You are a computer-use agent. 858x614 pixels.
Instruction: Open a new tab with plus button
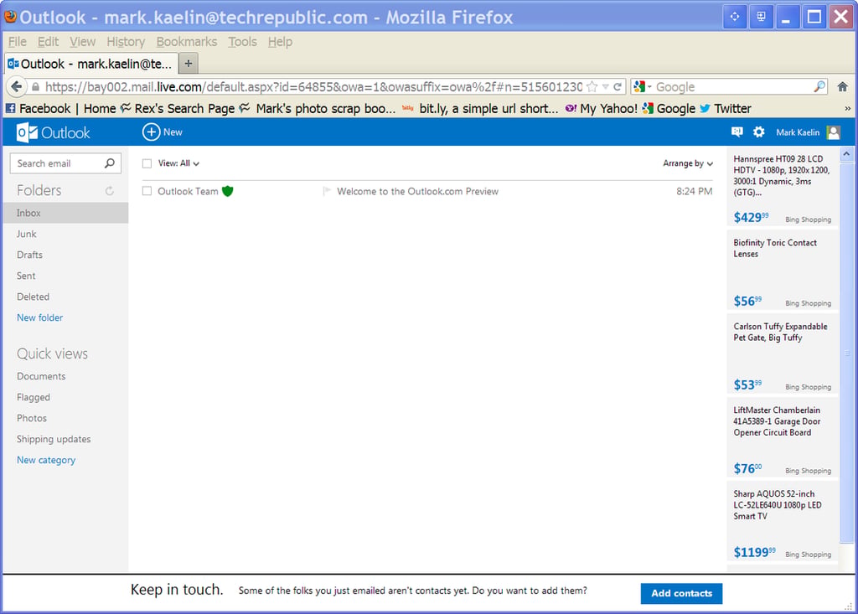pyautogui.click(x=189, y=64)
